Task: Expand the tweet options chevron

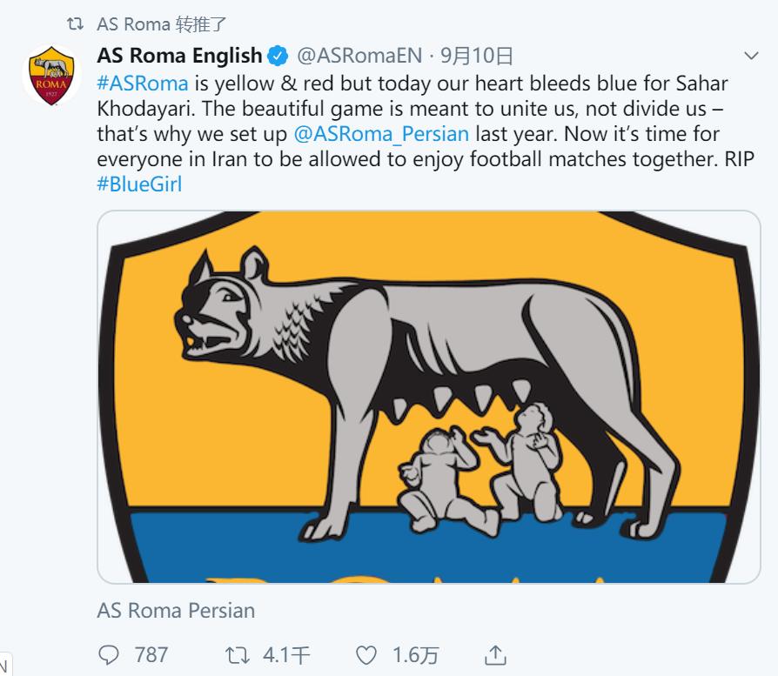Action: click(x=751, y=57)
